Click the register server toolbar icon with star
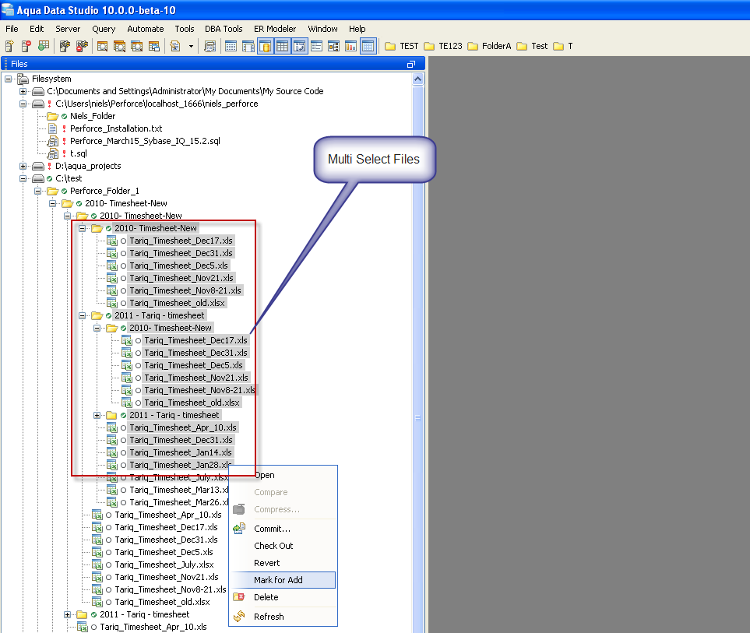This screenshot has width=750, height=633. pos(9,46)
